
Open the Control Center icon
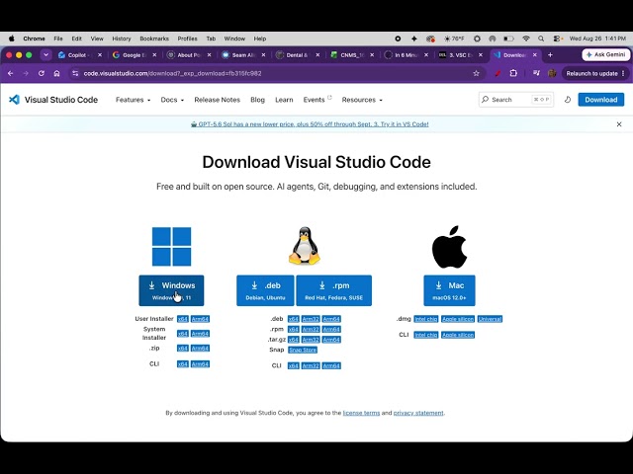[x=557, y=39]
